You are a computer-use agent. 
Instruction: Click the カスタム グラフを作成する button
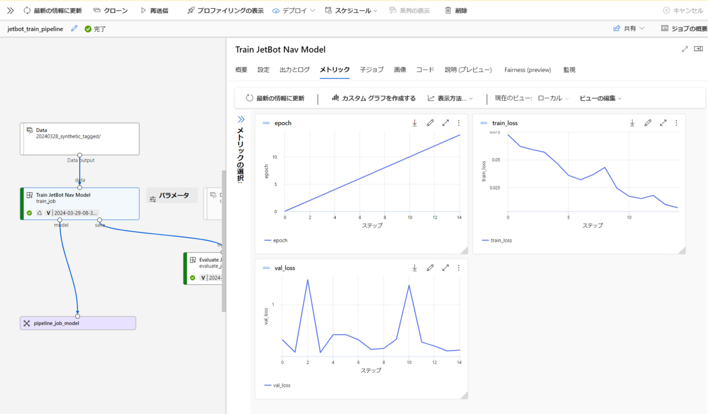point(373,98)
